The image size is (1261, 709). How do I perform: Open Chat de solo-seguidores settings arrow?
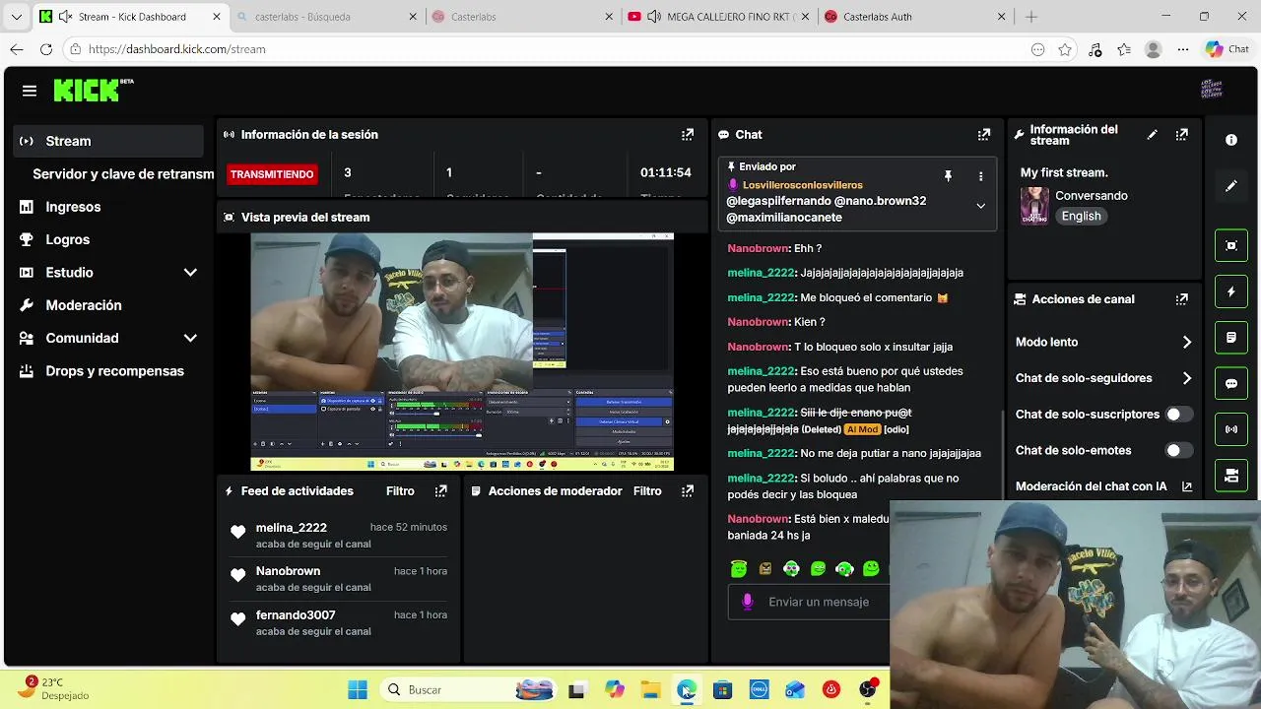[x=1186, y=378]
